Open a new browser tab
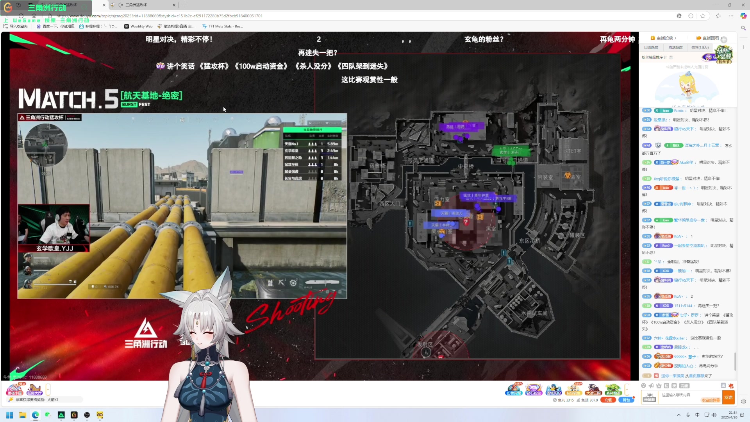Image resolution: width=750 pixels, height=422 pixels. tap(185, 5)
